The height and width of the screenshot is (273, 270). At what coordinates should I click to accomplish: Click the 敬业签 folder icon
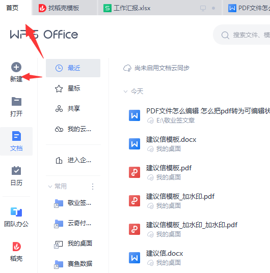click(x=59, y=203)
